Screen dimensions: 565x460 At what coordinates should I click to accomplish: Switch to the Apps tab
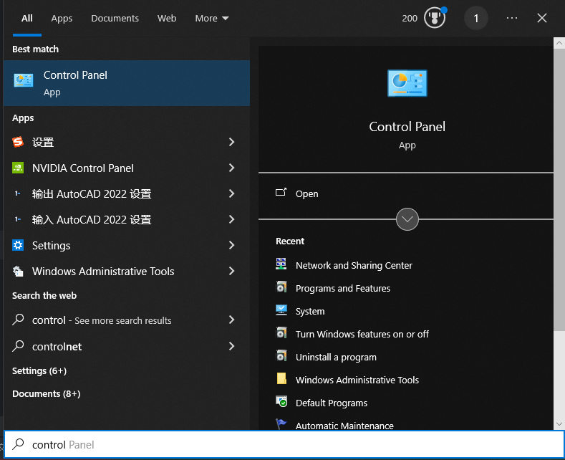62,18
